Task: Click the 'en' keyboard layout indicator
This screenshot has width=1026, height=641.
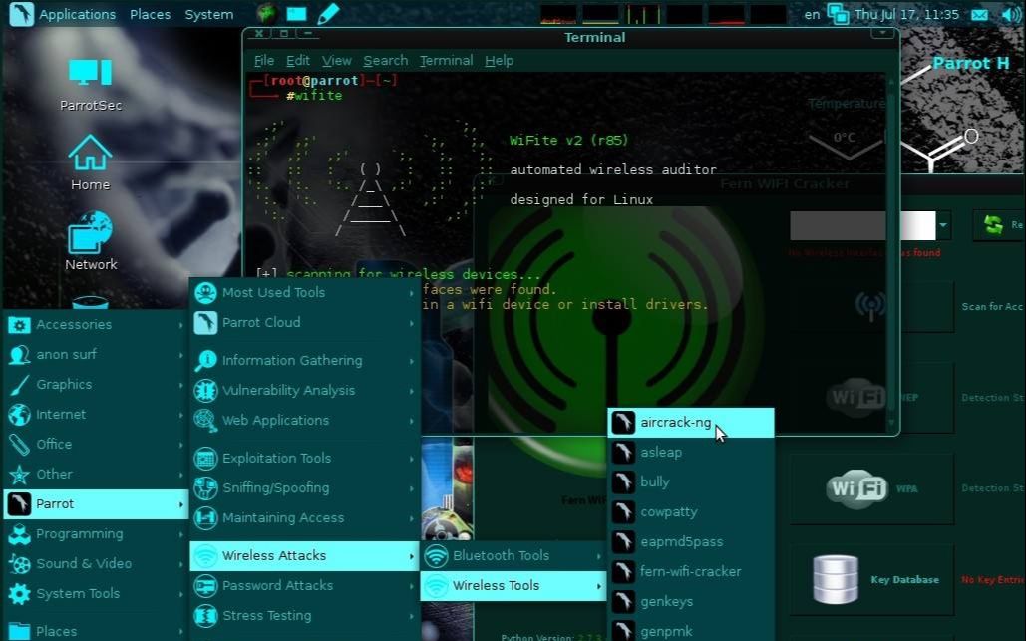Action: pos(812,14)
